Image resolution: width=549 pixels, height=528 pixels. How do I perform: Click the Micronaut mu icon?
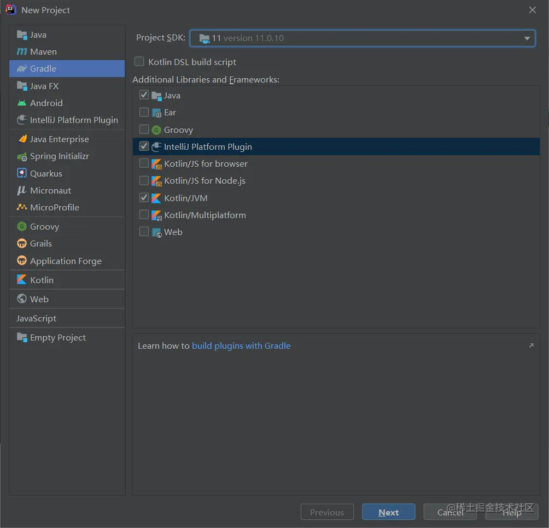pyautogui.click(x=22, y=190)
